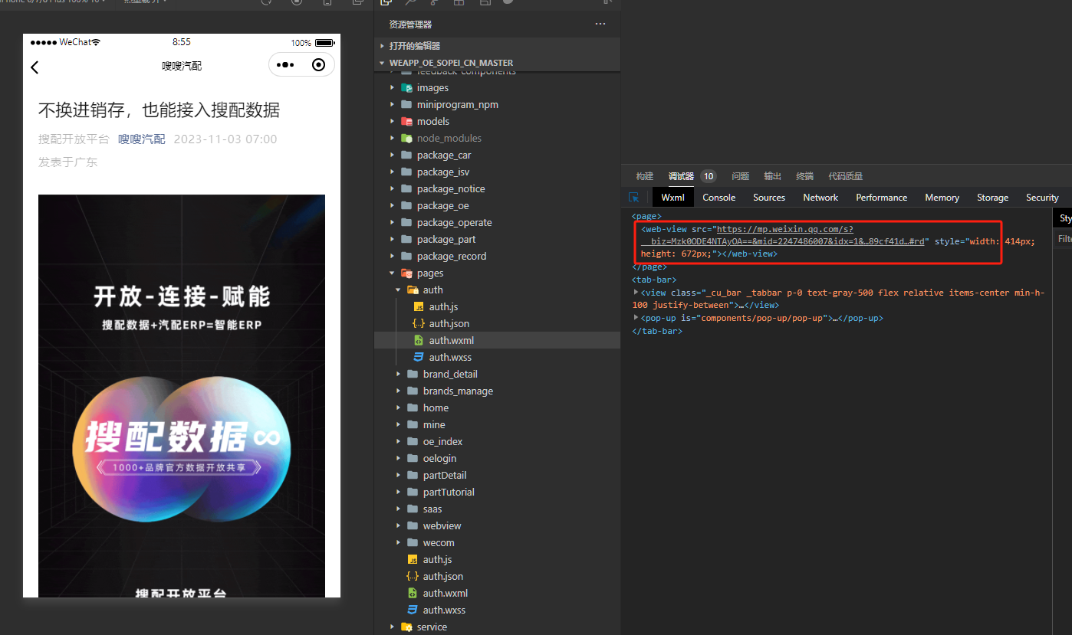The height and width of the screenshot is (635, 1072).
Task: Expand the view element in Wxml tree
Action: (x=636, y=293)
